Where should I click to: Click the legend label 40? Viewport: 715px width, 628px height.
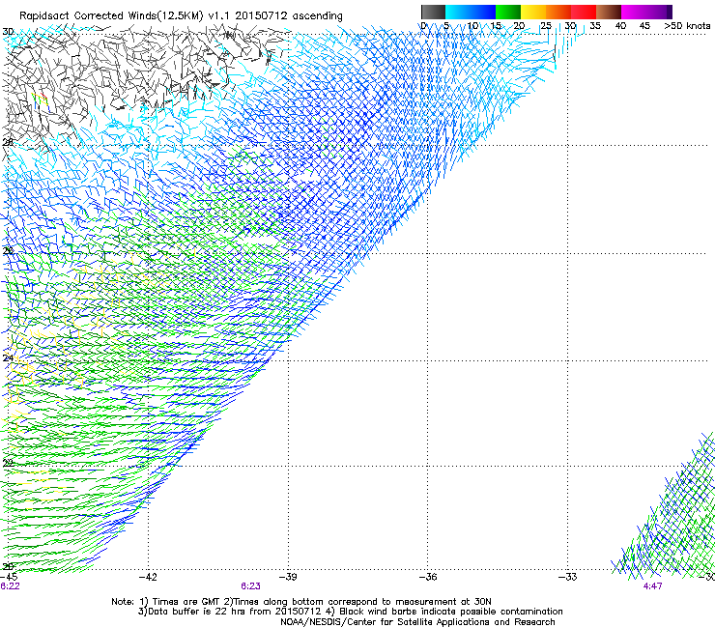[x=620, y=25]
